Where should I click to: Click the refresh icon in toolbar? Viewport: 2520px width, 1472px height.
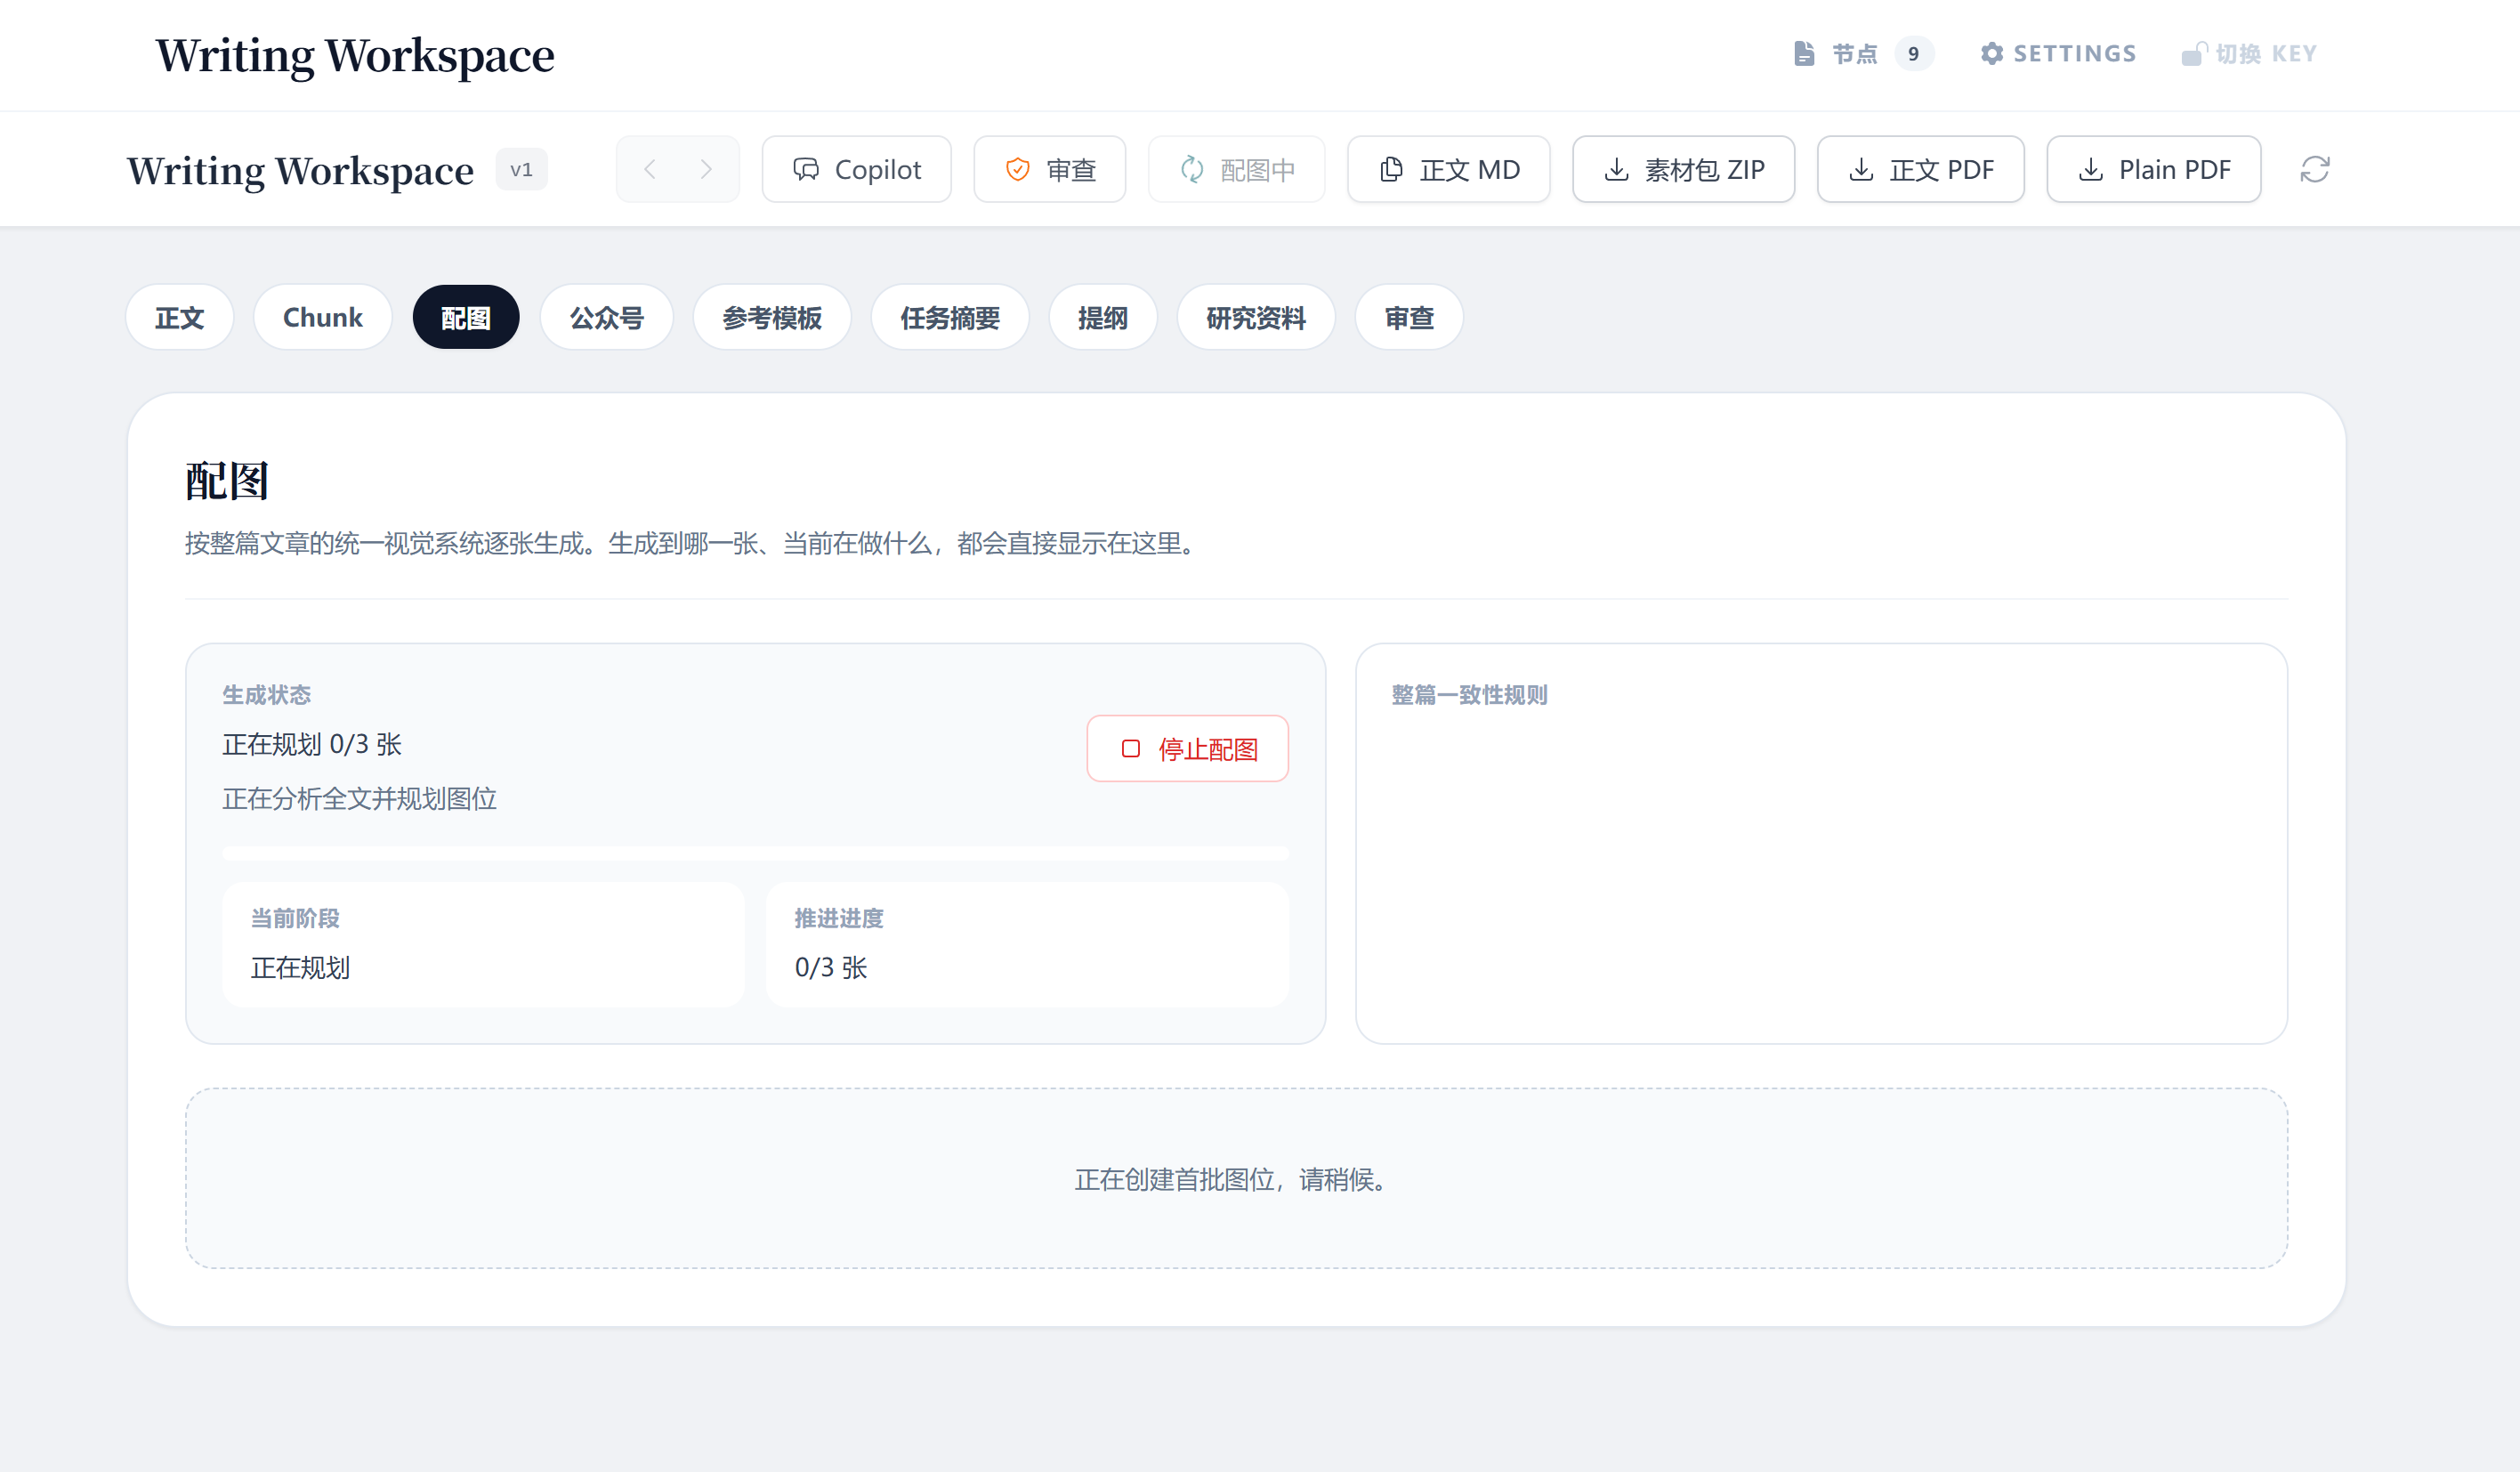tap(2314, 170)
